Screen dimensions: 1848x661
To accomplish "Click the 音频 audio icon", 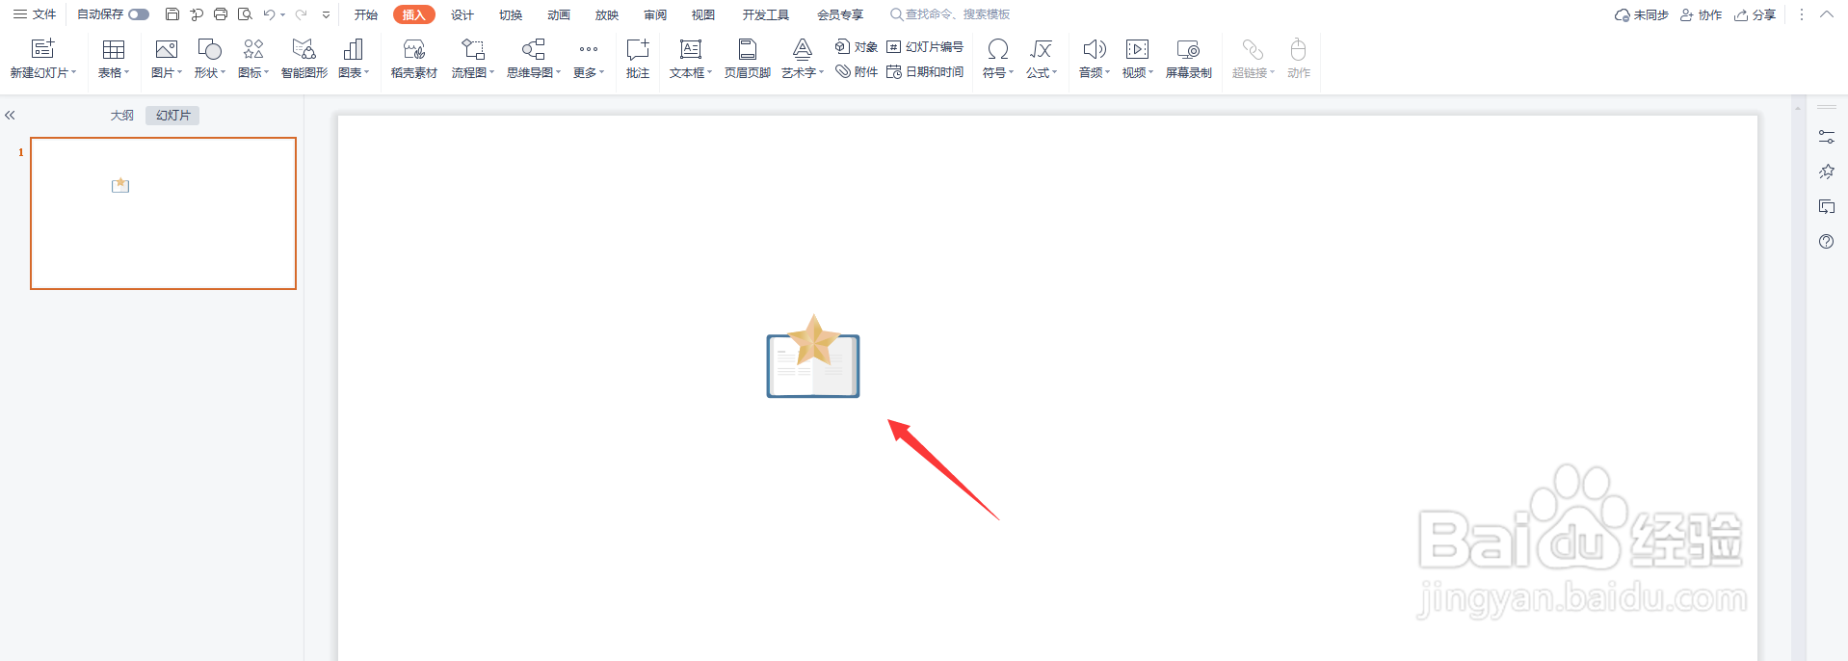I will click(1095, 48).
